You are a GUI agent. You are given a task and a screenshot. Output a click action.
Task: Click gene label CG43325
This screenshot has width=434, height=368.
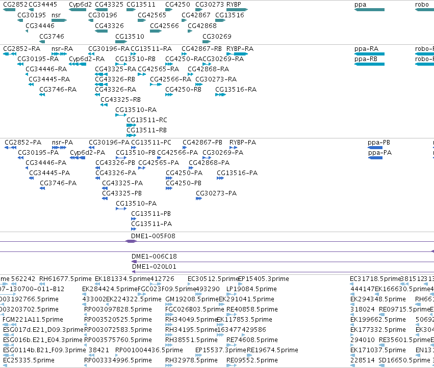coord(109,5)
